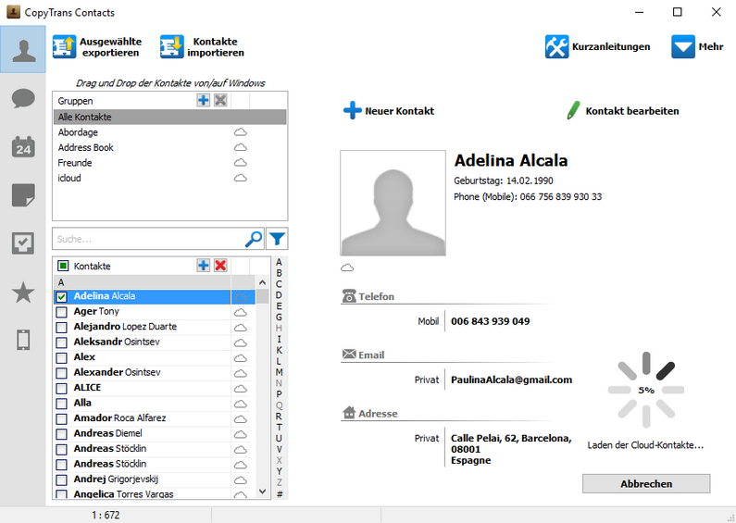This screenshot has width=736, height=523.
Task: Click the address Calle Pelai, 62, Barcelona
Action: [x=511, y=439]
